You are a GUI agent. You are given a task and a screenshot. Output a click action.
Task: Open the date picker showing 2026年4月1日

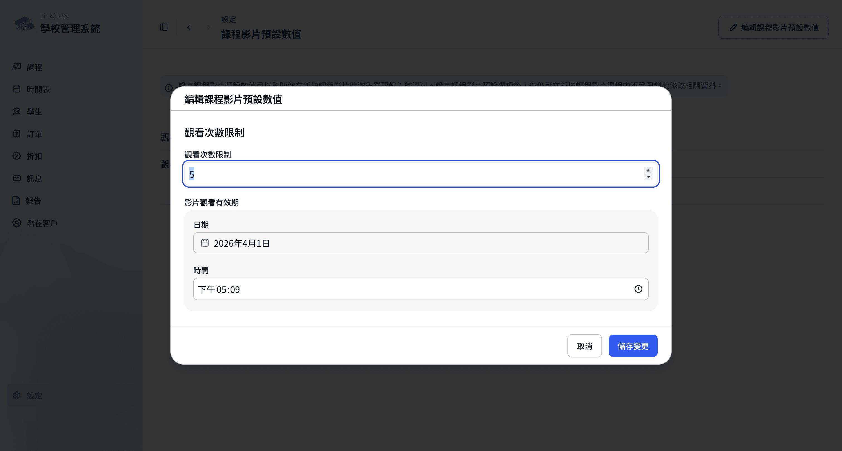tap(421, 243)
